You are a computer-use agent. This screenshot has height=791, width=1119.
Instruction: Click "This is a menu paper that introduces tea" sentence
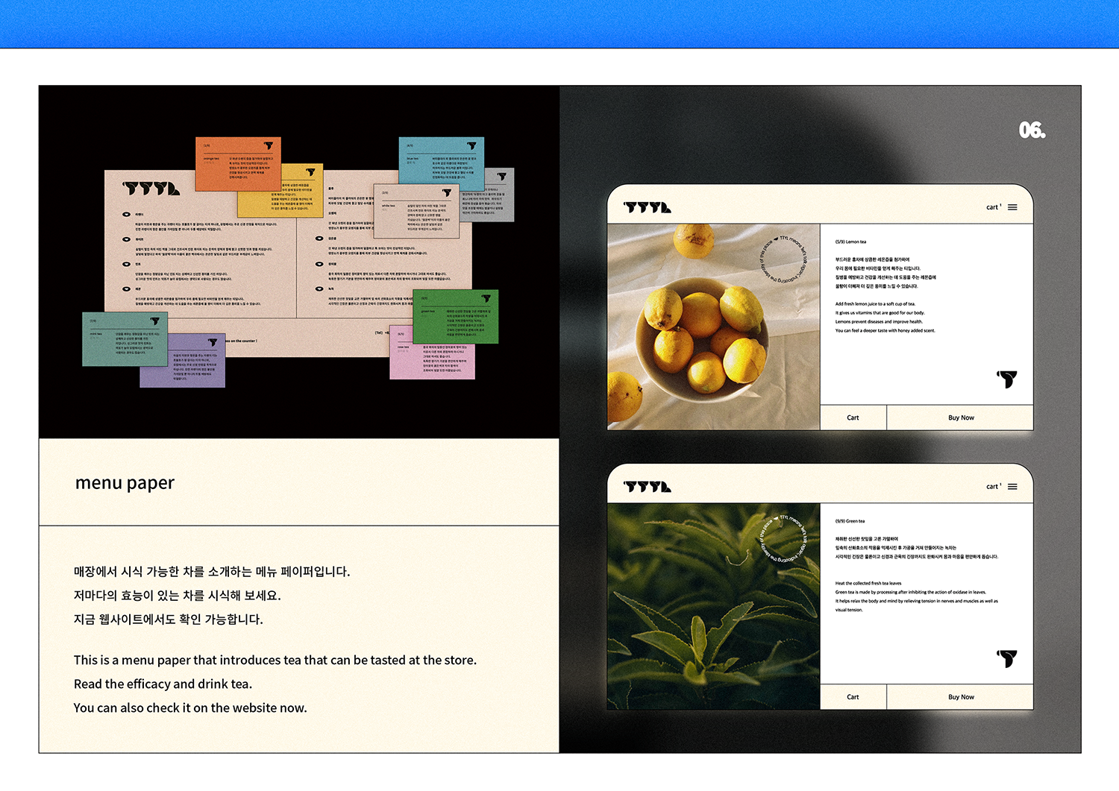tap(275, 660)
